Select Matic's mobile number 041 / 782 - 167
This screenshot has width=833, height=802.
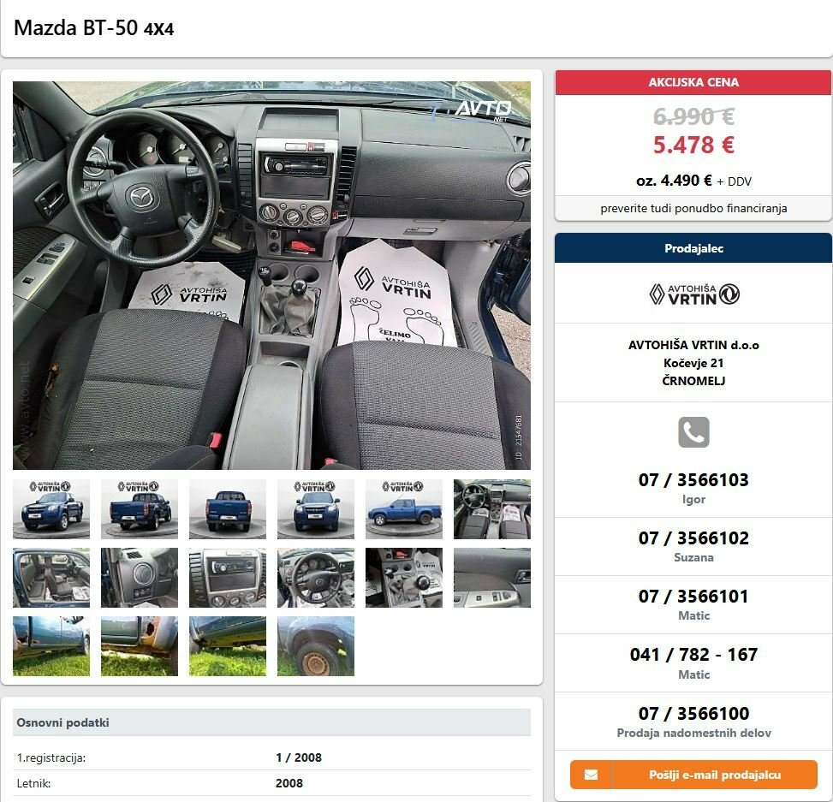click(x=693, y=654)
